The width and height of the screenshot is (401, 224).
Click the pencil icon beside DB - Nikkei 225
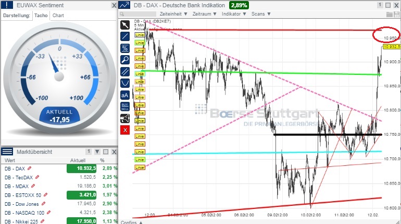click(x=42, y=221)
